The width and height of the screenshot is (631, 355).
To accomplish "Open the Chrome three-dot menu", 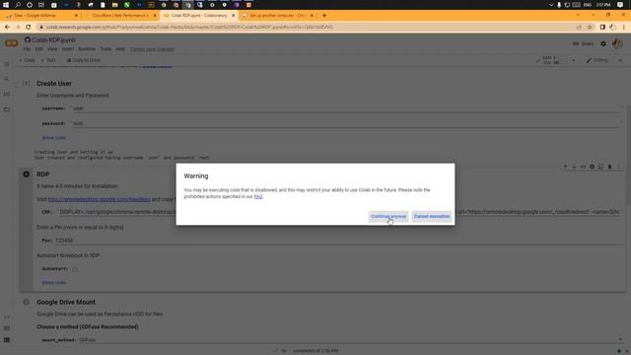I will click(624, 27).
